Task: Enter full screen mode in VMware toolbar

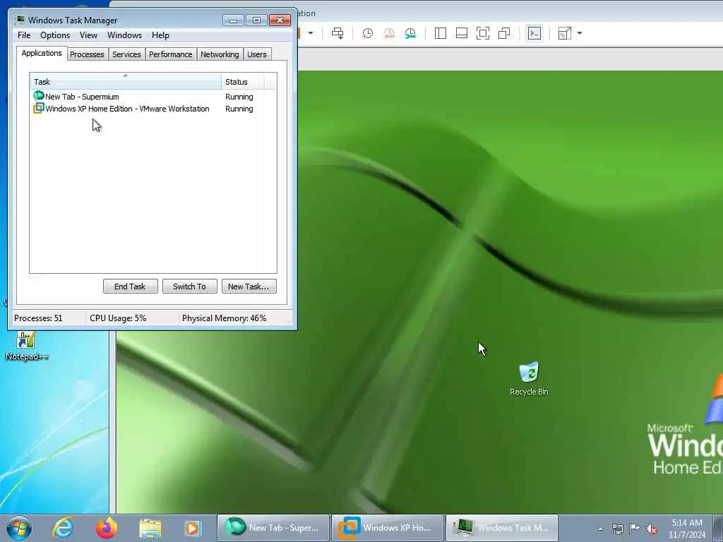Action: [x=483, y=33]
